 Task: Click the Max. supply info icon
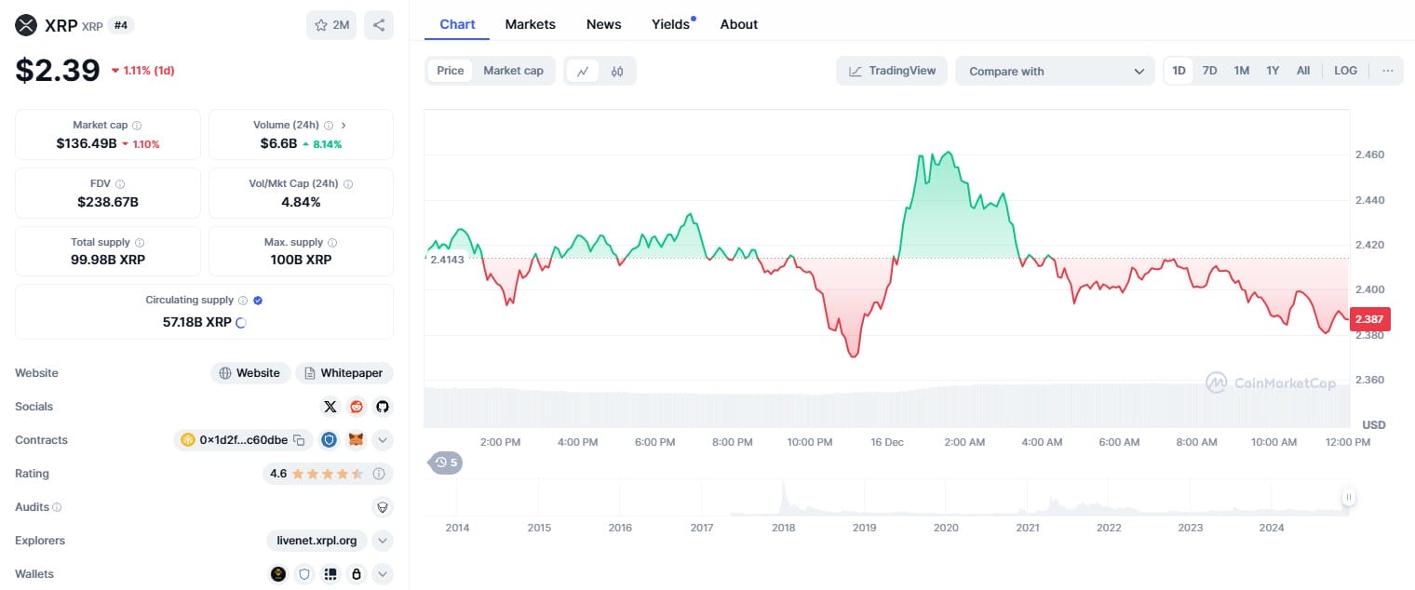tap(332, 242)
